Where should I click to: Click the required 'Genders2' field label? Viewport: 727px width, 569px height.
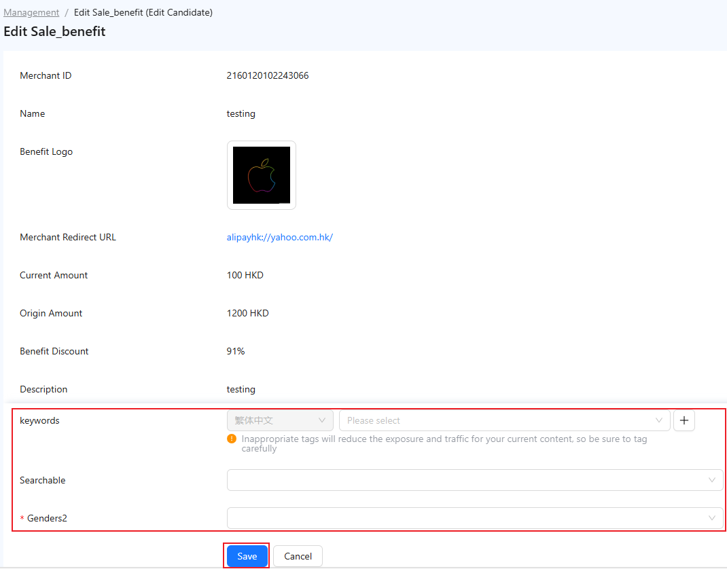(47, 519)
